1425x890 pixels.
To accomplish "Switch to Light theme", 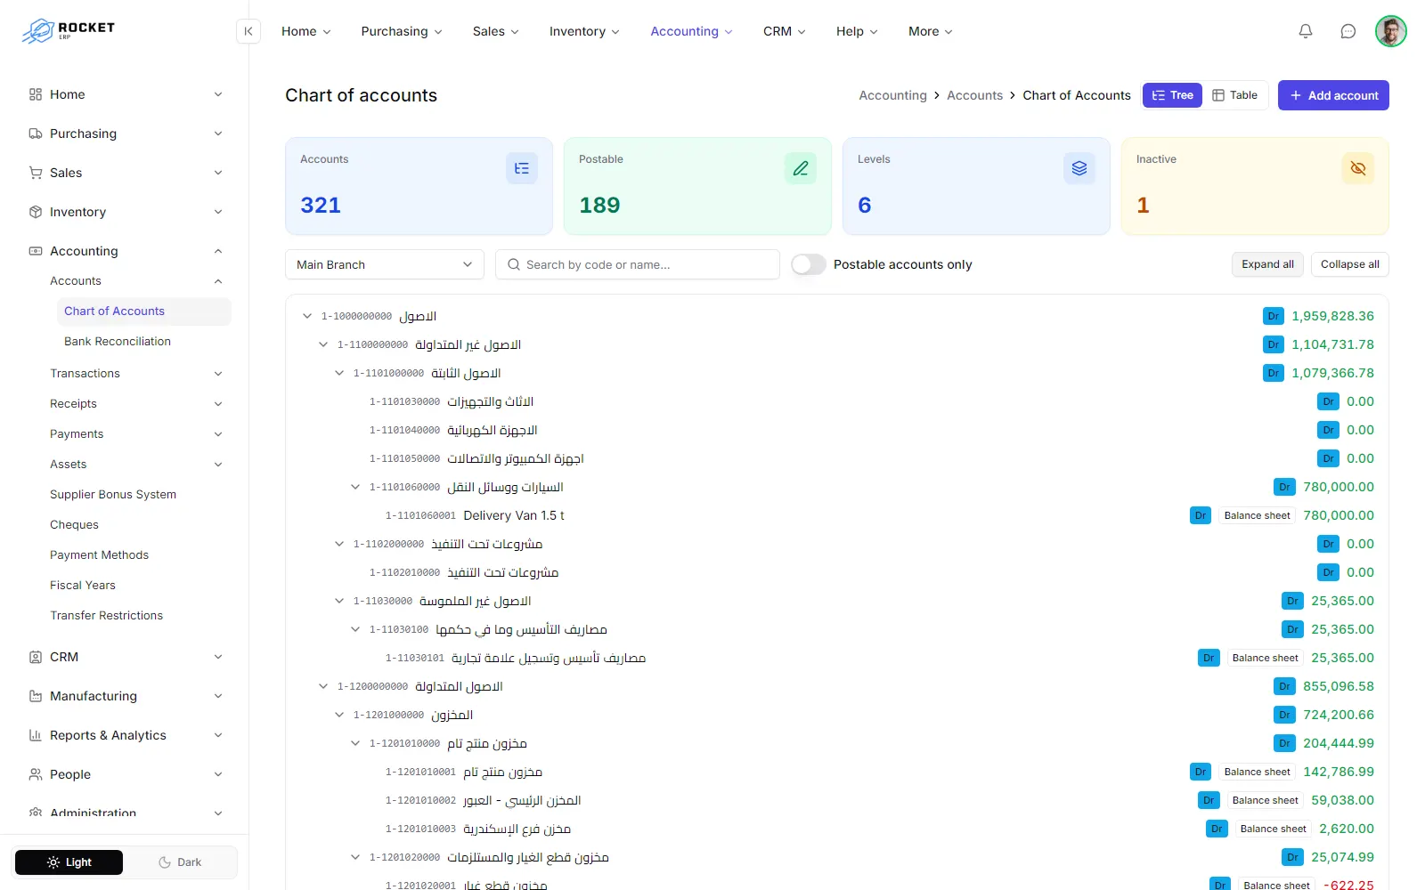I will point(69,862).
